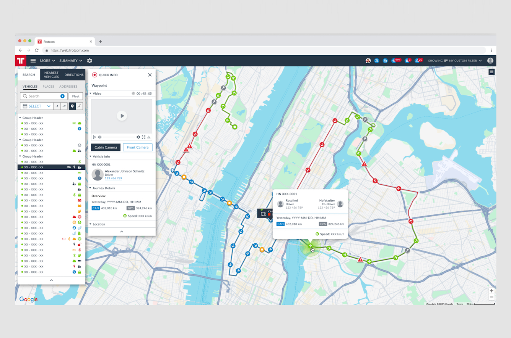The width and height of the screenshot is (511, 338).
Task: Open the tracking notifications icon with the 99+ badge
Action: 395,60
